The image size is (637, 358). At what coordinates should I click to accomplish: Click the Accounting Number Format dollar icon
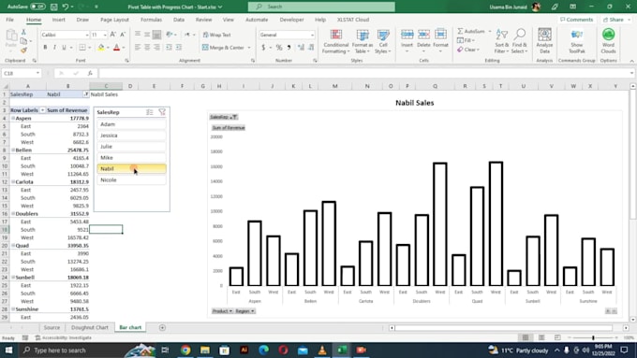263,48
